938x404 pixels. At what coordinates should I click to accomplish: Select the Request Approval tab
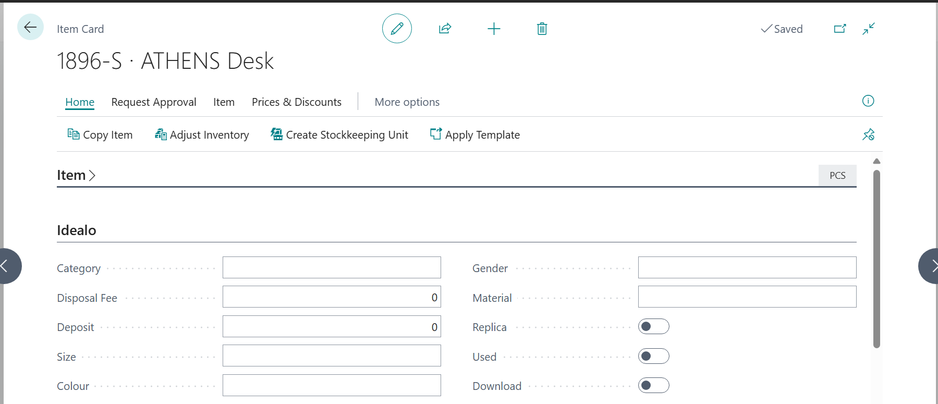coord(154,102)
